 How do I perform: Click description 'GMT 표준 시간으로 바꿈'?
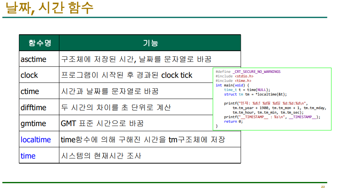pyautogui.click(x=102, y=123)
